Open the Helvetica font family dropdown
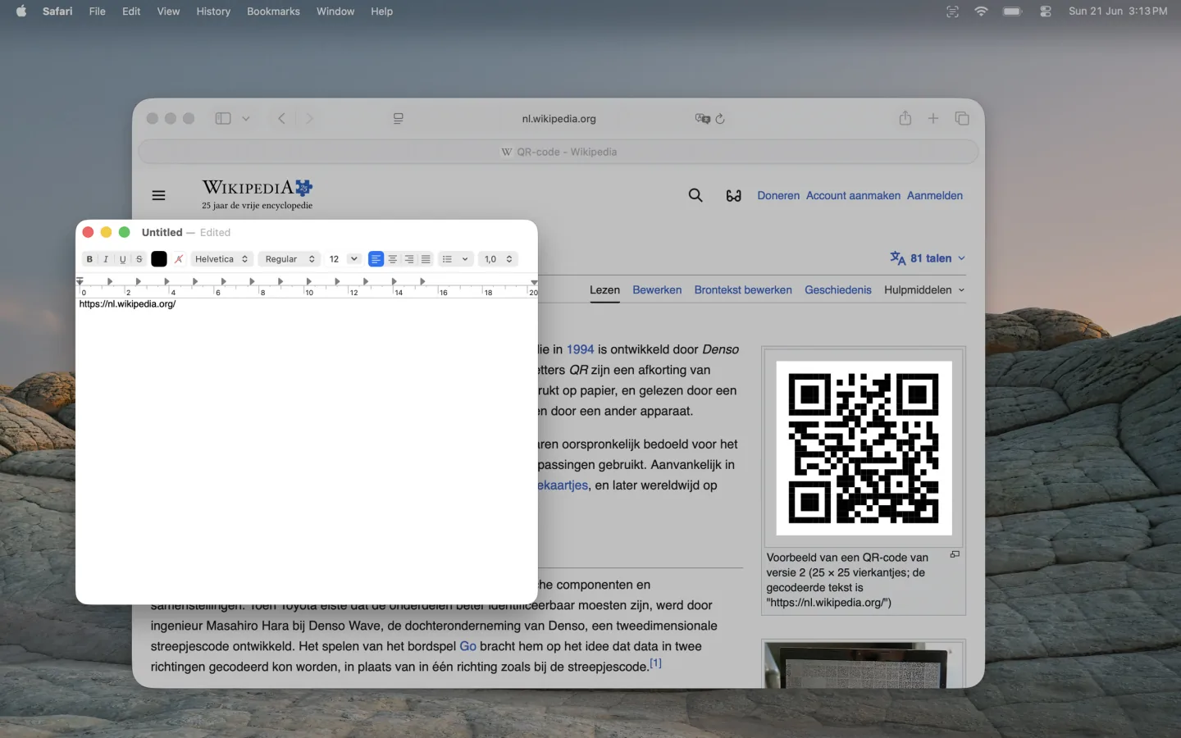The width and height of the screenshot is (1181, 738). 221,259
